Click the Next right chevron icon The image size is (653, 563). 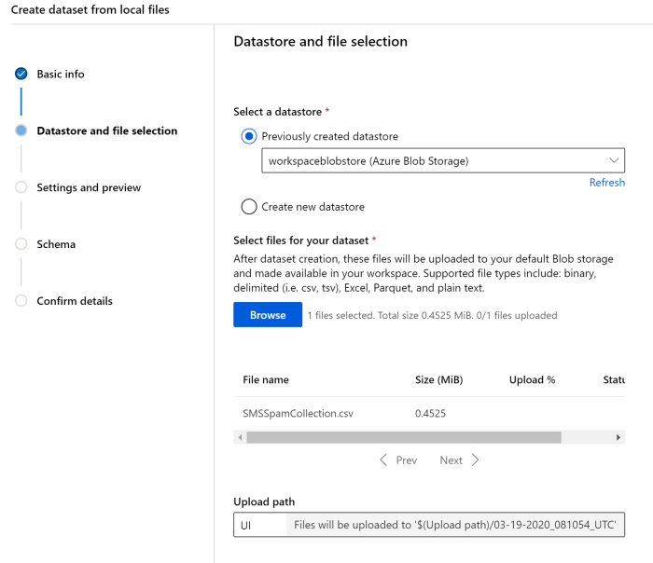pyautogui.click(x=475, y=460)
